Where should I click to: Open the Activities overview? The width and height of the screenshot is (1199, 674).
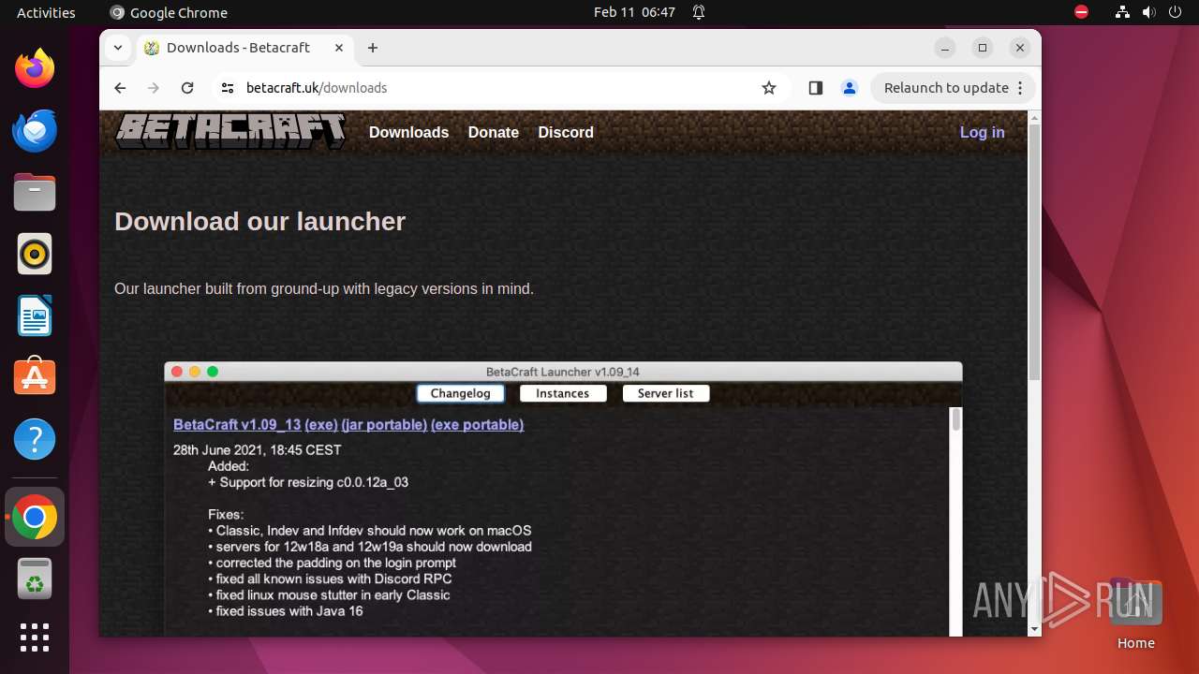(46, 12)
